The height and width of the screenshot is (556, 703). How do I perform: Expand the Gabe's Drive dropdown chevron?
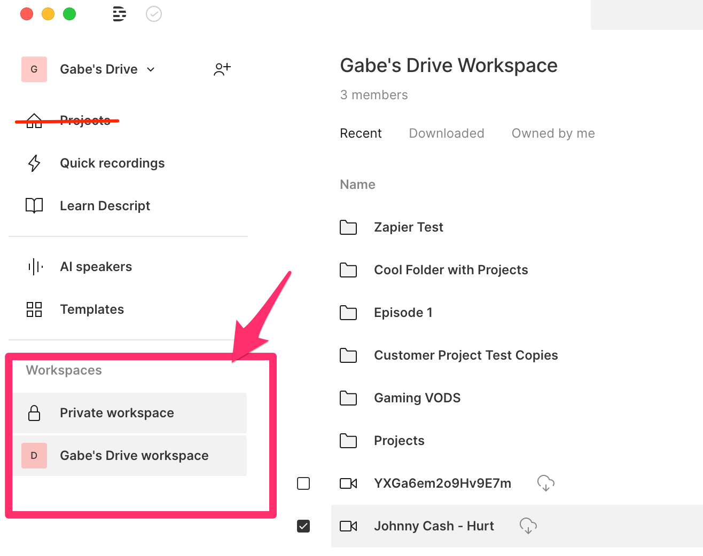[x=151, y=69]
